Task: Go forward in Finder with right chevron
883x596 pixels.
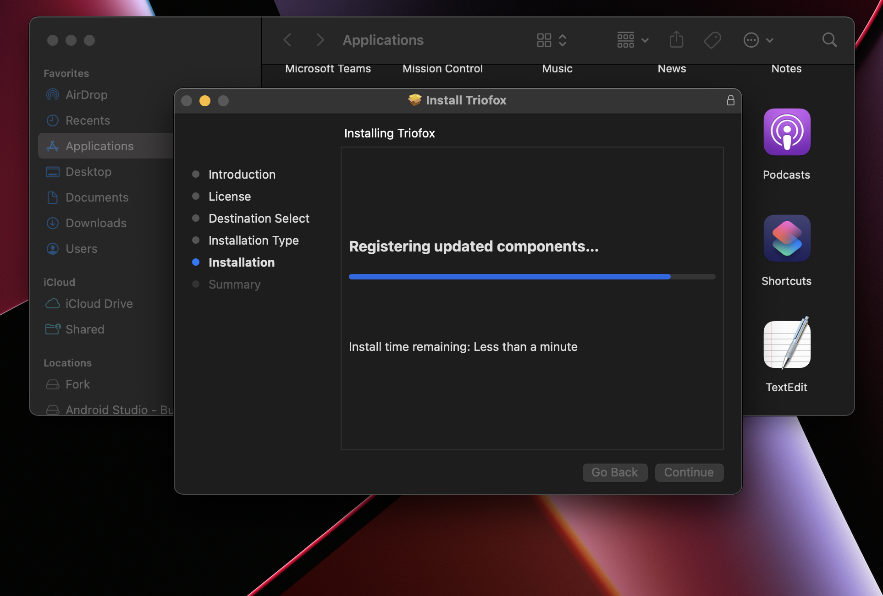Action: pyautogui.click(x=320, y=40)
